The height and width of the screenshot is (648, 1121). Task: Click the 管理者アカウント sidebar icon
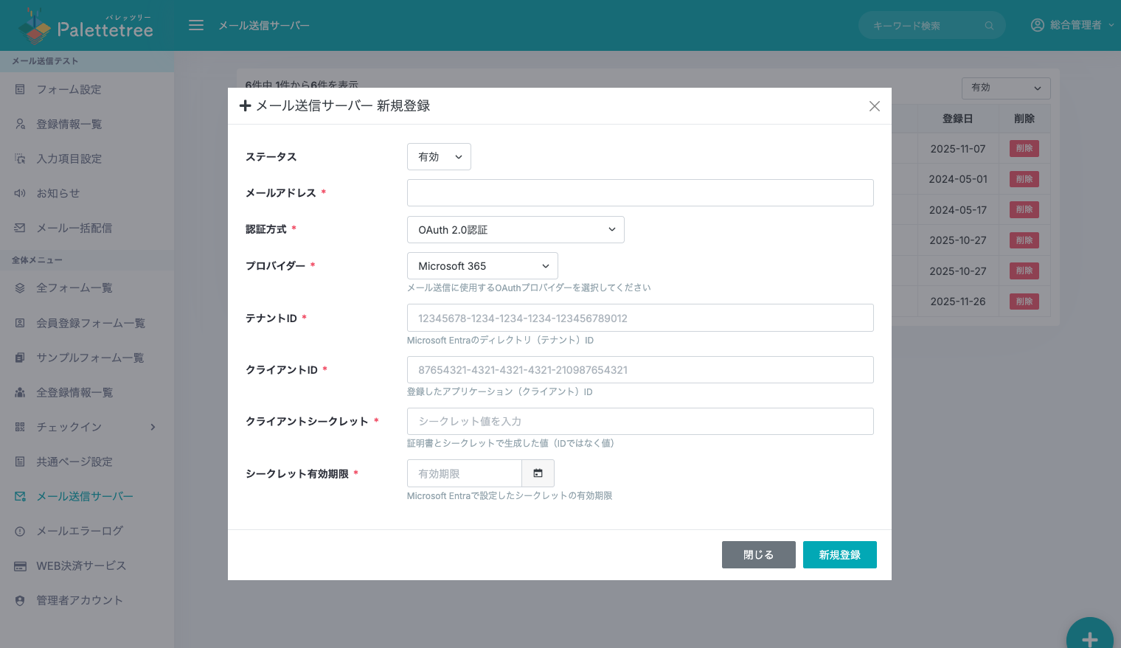[x=19, y=600]
